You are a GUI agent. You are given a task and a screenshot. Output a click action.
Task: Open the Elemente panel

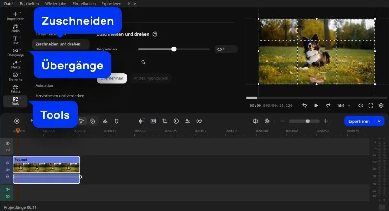click(x=15, y=76)
